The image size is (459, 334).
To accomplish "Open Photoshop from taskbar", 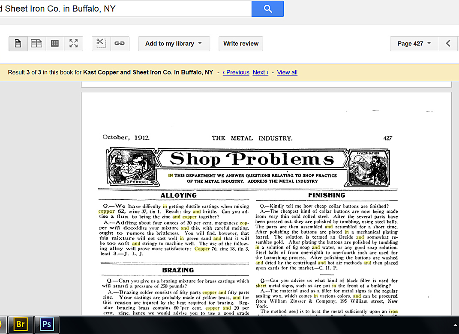I will [x=47, y=325].
